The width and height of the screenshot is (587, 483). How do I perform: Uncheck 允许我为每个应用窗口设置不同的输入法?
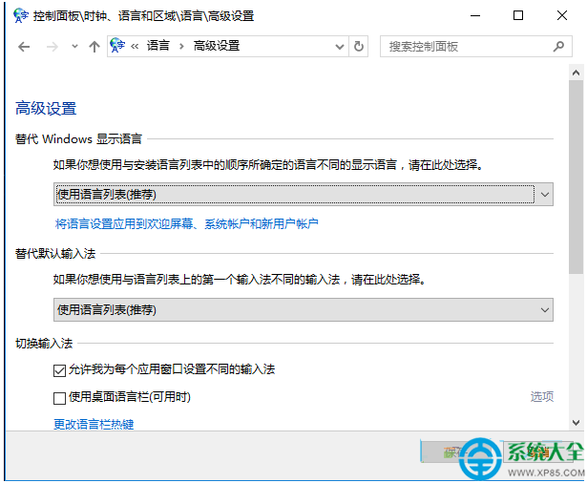tap(60, 369)
